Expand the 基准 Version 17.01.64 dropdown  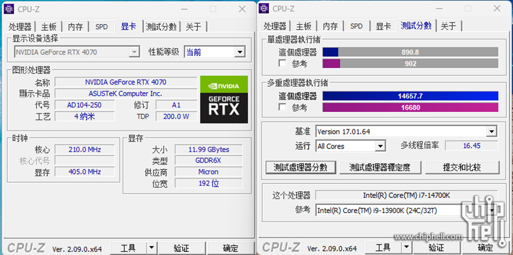(x=492, y=131)
